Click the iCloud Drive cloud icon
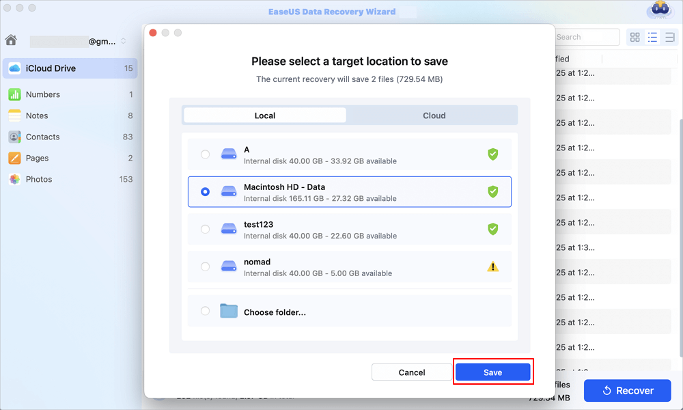The height and width of the screenshot is (410, 683). 14,68
